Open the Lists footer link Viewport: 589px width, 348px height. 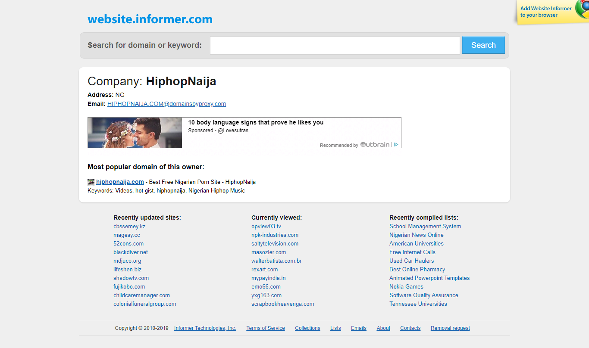coord(335,328)
